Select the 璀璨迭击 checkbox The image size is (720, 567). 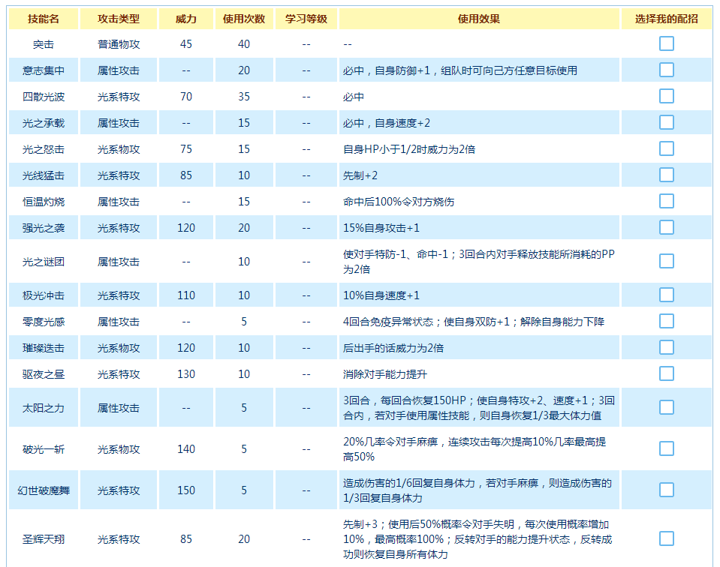pyautogui.click(x=666, y=347)
